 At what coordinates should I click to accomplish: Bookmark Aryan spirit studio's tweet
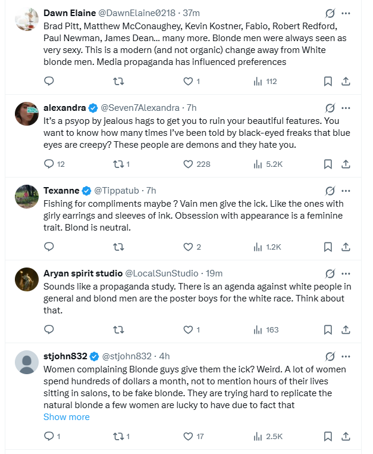(328, 330)
